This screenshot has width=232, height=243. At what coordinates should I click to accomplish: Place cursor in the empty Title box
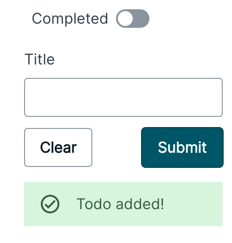(123, 97)
